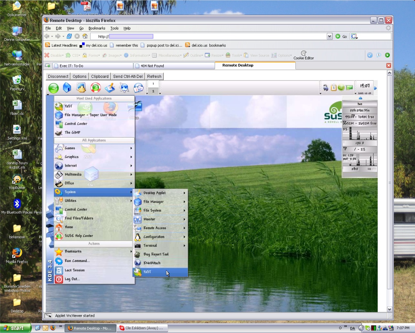The width and height of the screenshot is (415, 333).
Task: Expand the File System submenu
Action: click(x=160, y=211)
